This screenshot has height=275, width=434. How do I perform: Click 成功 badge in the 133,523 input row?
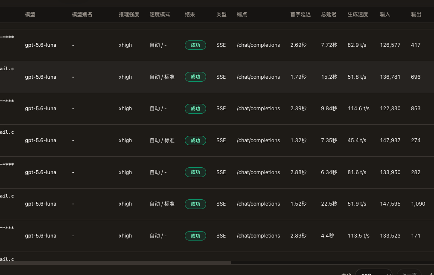point(195,236)
